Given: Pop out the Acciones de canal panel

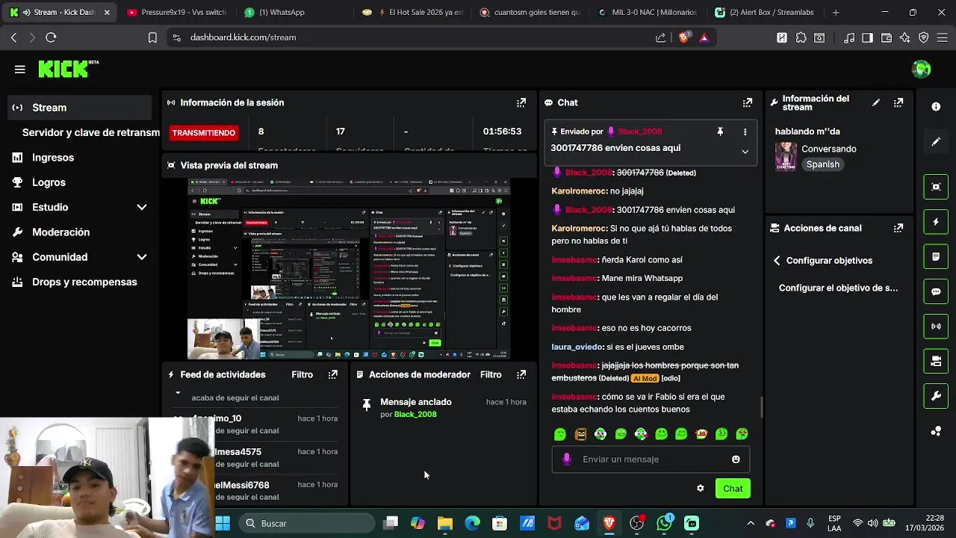Looking at the screenshot, I should coord(898,228).
